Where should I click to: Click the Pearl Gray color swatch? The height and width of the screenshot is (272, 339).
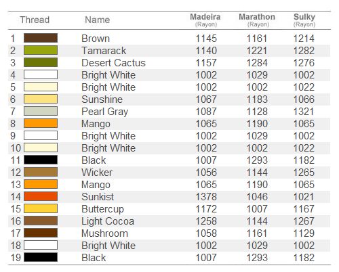pos(41,111)
